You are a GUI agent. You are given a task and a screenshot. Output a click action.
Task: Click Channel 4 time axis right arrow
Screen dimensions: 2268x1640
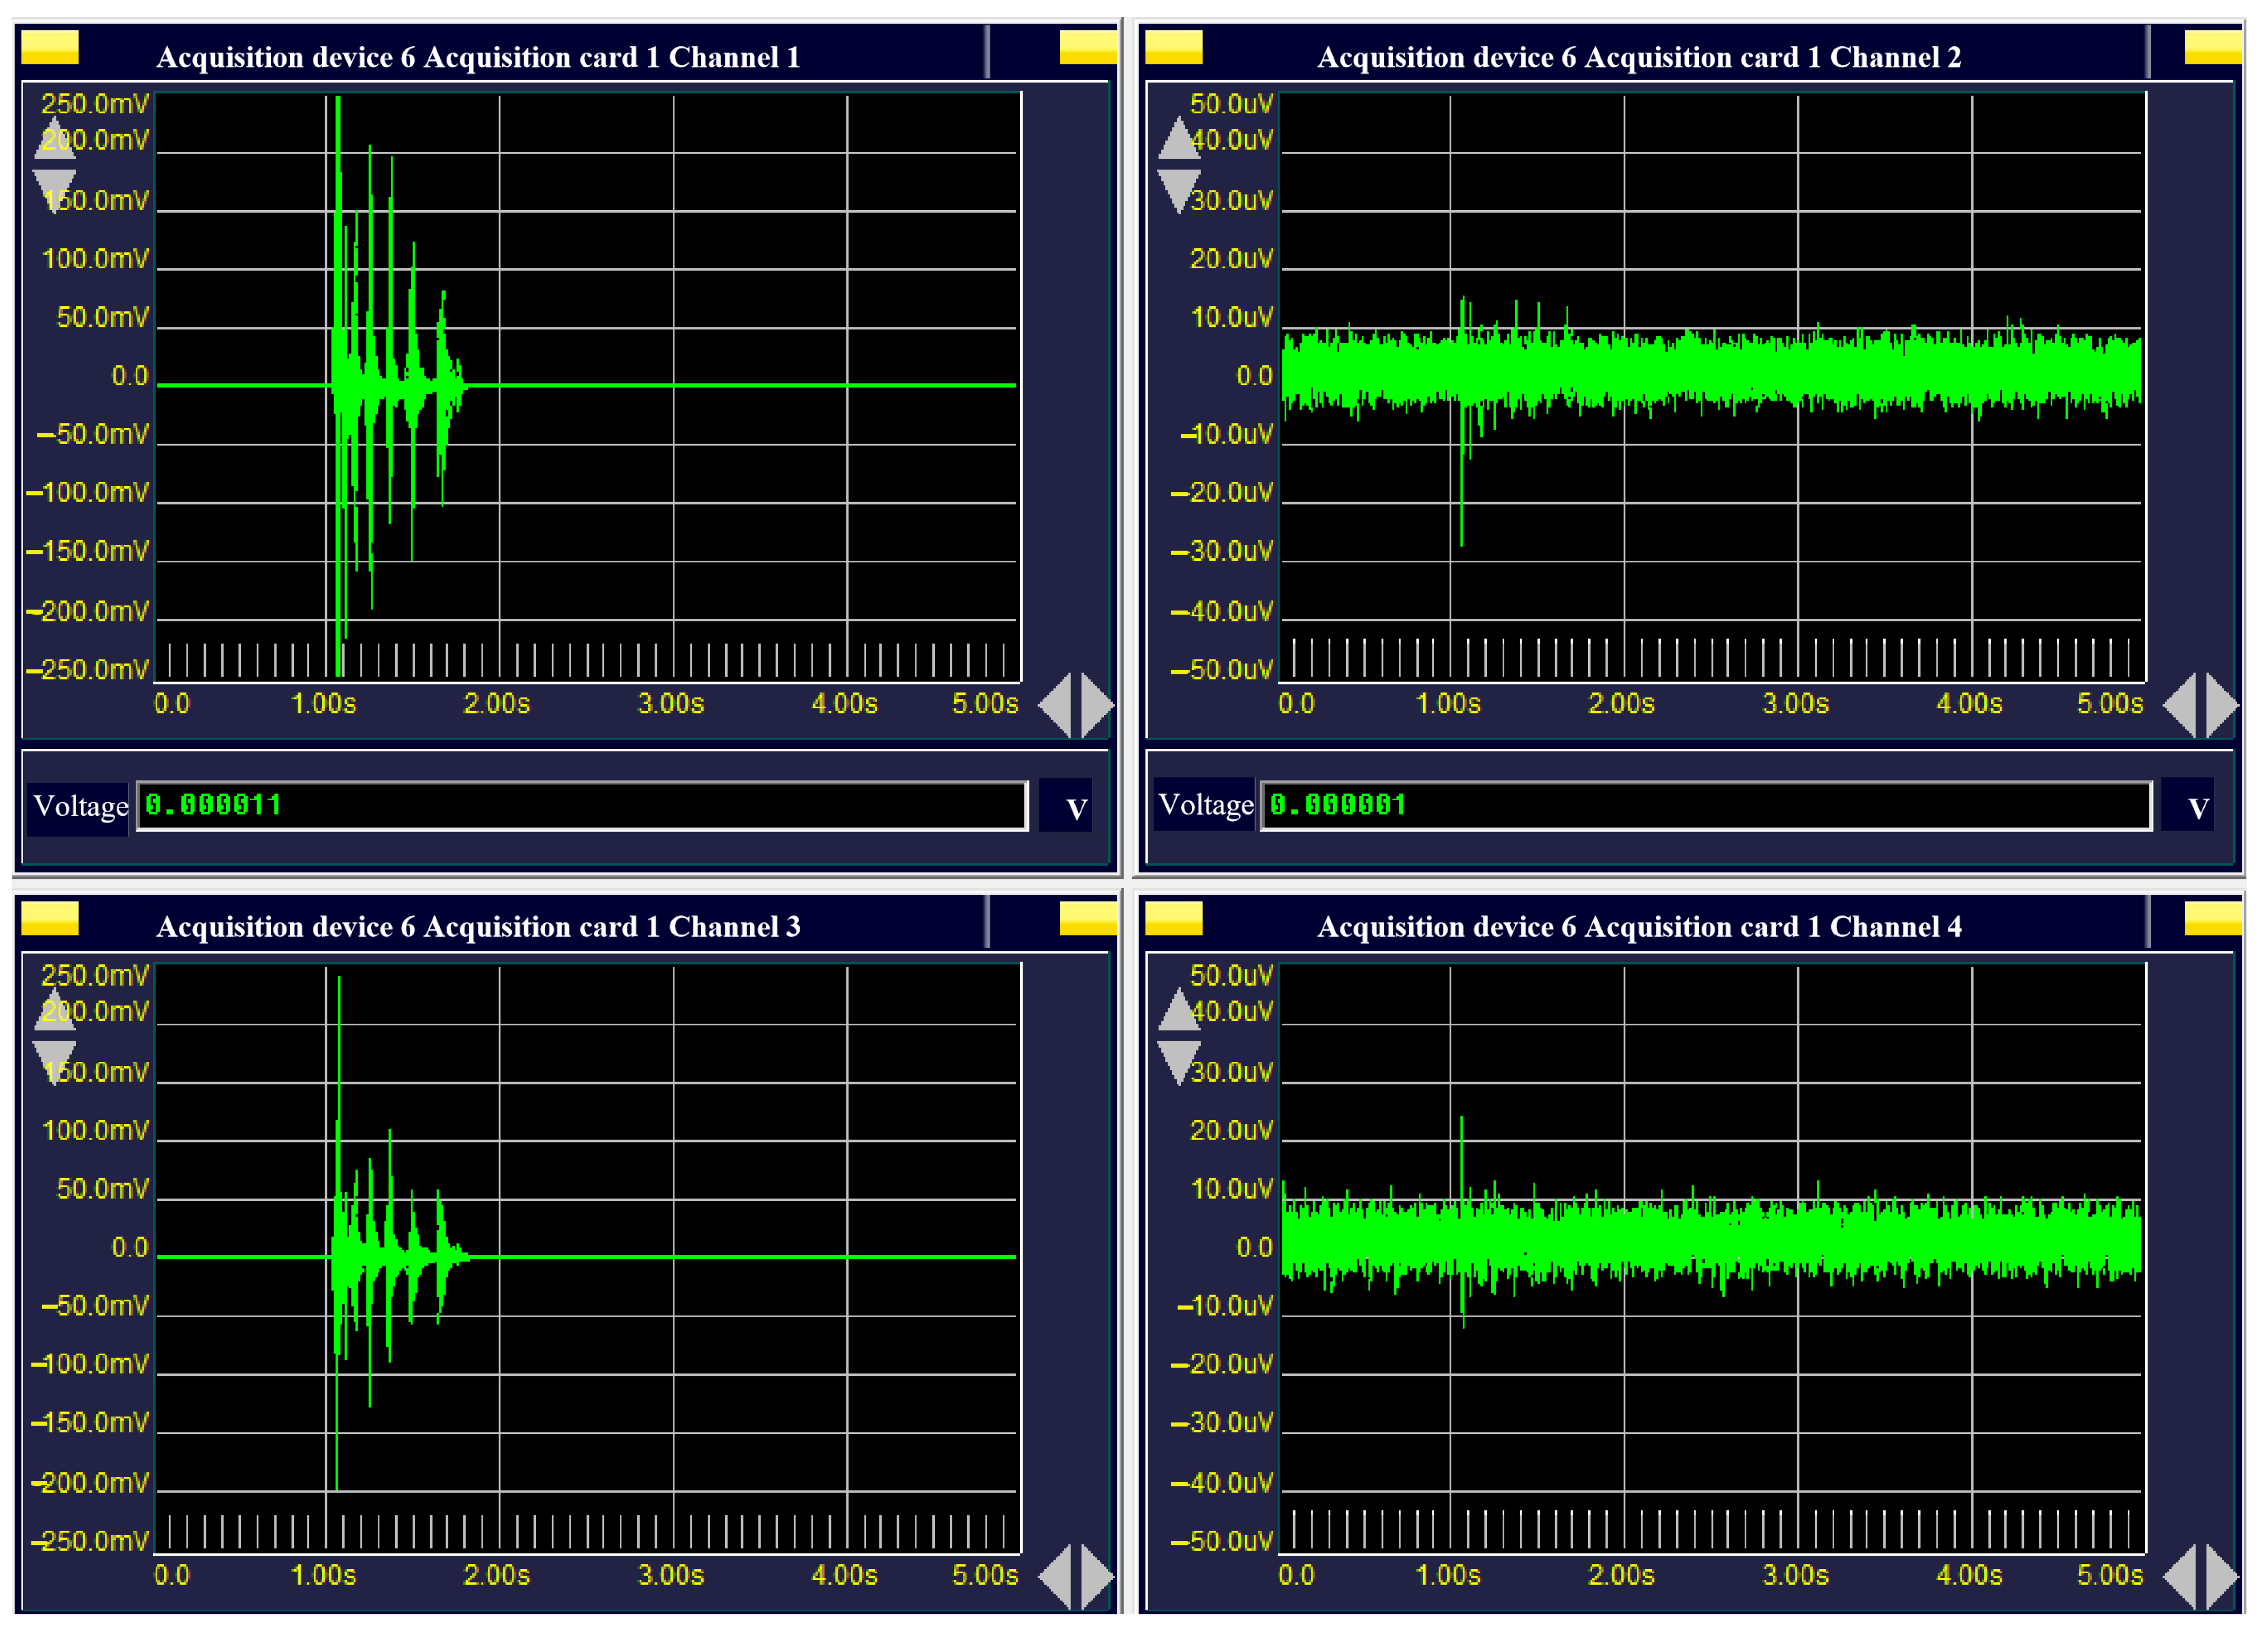tap(2222, 1577)
